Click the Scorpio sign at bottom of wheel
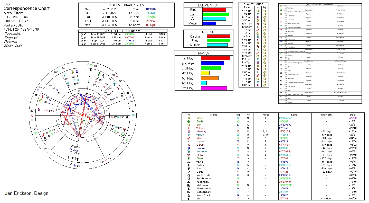369x203 pixels. tap(74, 165)
